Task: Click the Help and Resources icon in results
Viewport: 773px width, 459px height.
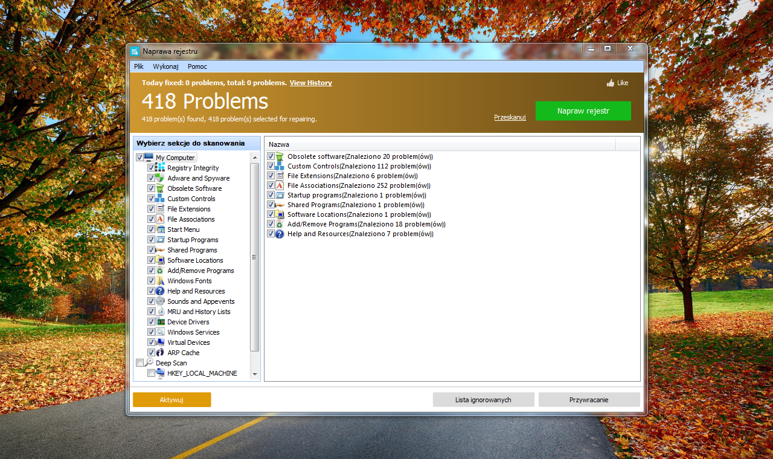Action: click(x=280, y=234)
